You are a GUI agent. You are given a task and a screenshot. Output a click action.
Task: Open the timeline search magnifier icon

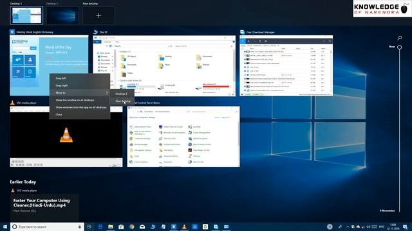click(x=399, y=38)
